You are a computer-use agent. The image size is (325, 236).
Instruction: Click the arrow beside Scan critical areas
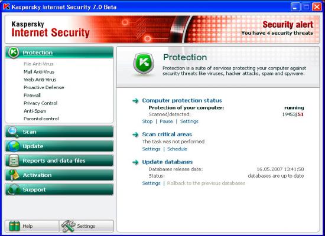[135, 135]
